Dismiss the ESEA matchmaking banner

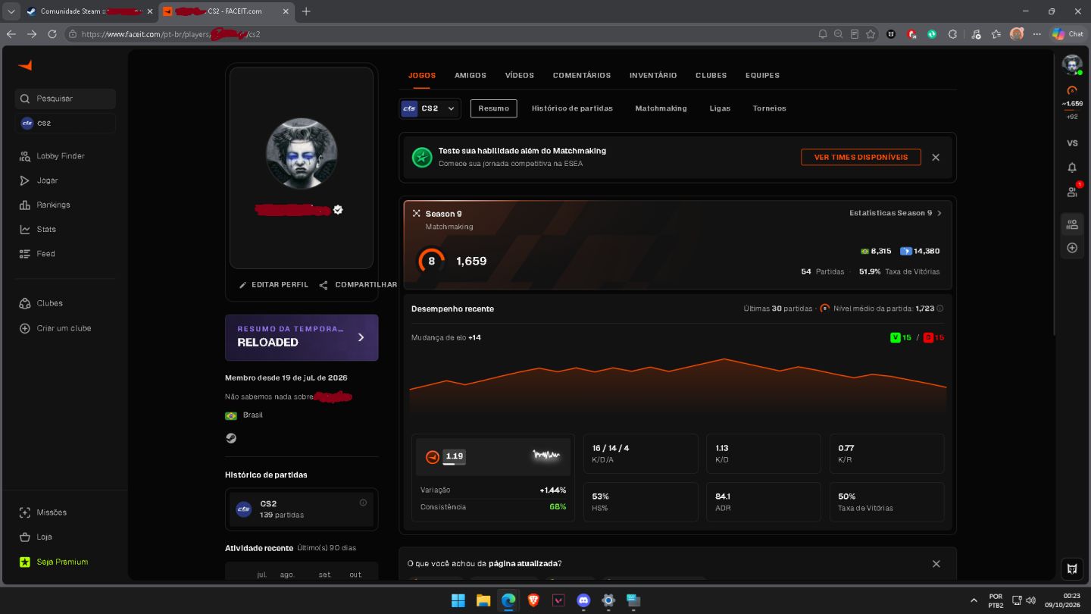click(936, 157)
